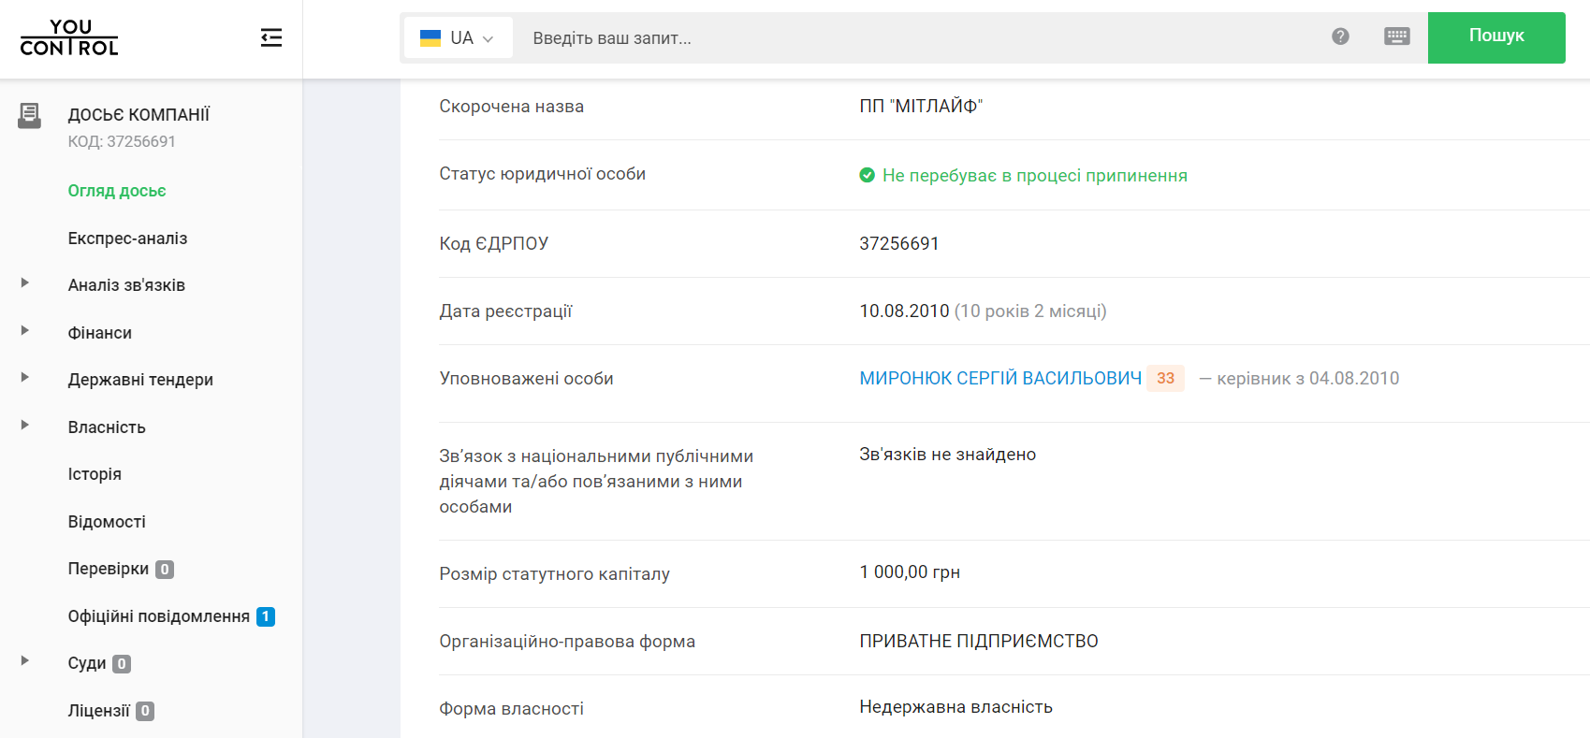The image size is (1590, 738).
Task: Click the 33 badge next to director
Action: 1165,378
